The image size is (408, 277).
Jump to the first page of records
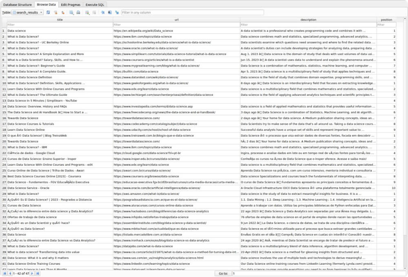click(x=4, y=273)
